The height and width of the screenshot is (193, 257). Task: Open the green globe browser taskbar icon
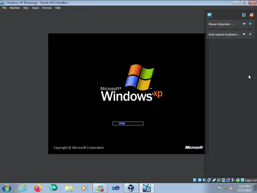(x=53, y=188)
